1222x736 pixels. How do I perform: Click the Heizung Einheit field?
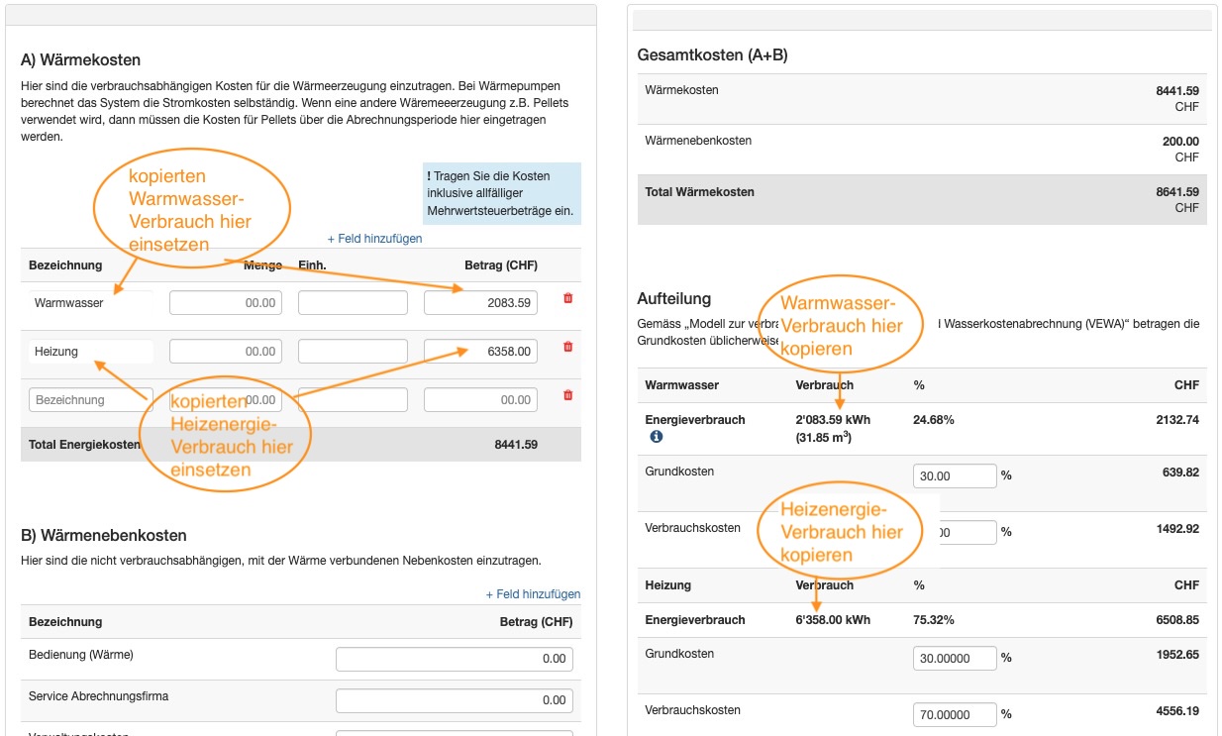(353, 351)
